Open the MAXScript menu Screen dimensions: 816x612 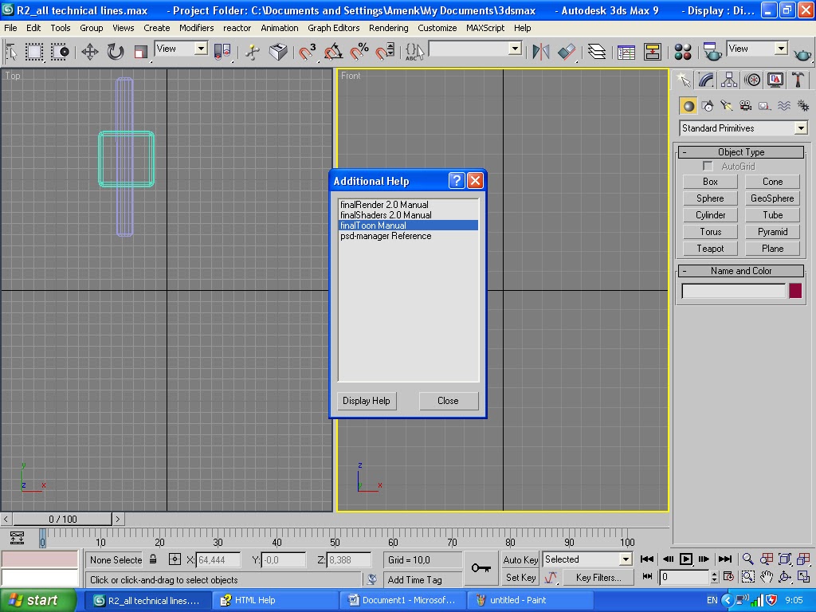pos(485,28)
